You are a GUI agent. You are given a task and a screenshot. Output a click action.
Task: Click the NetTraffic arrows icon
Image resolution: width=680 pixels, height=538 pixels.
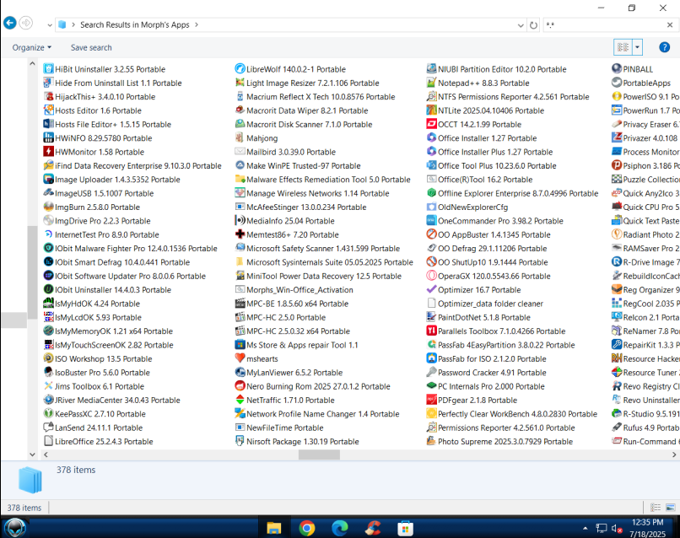pos(240,400)
